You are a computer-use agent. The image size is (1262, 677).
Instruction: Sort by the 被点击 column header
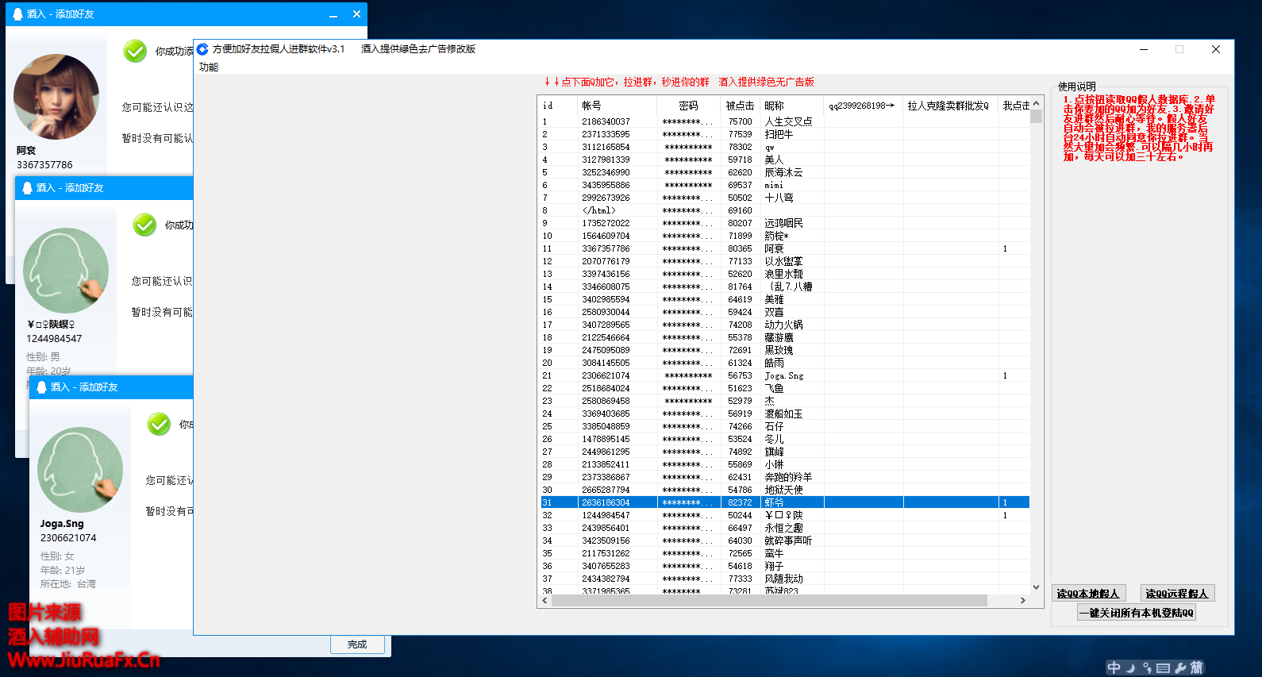(x=740, y=106)
